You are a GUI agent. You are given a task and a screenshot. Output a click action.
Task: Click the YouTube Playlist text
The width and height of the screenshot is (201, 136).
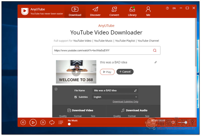tap(125, 41)
